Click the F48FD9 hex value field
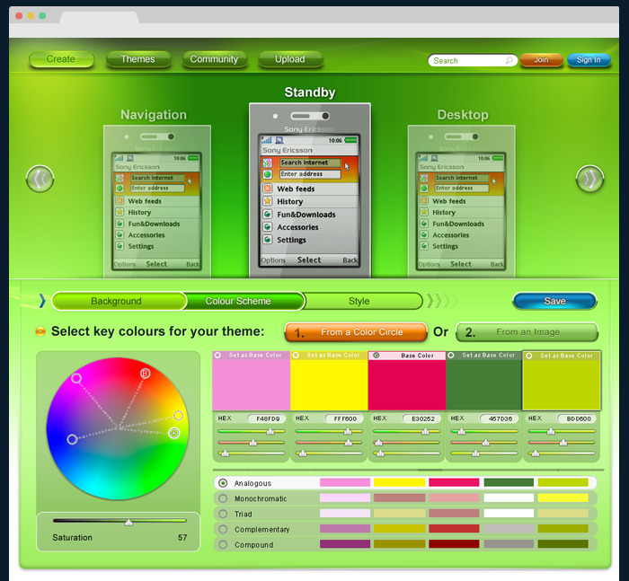The image size is (629, 581). coord(266,418)
